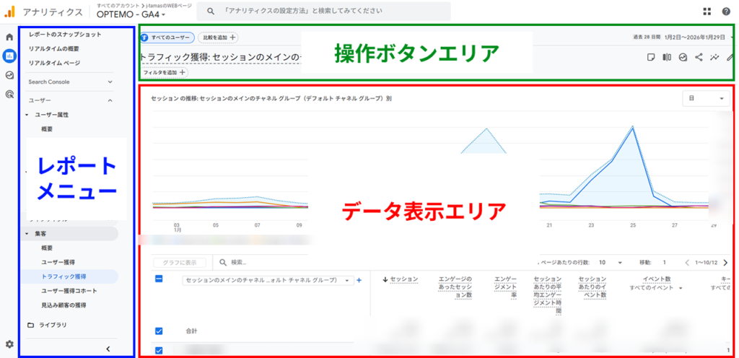Click 比較を追加 button

pyautogui.click(x=218, y=38)
